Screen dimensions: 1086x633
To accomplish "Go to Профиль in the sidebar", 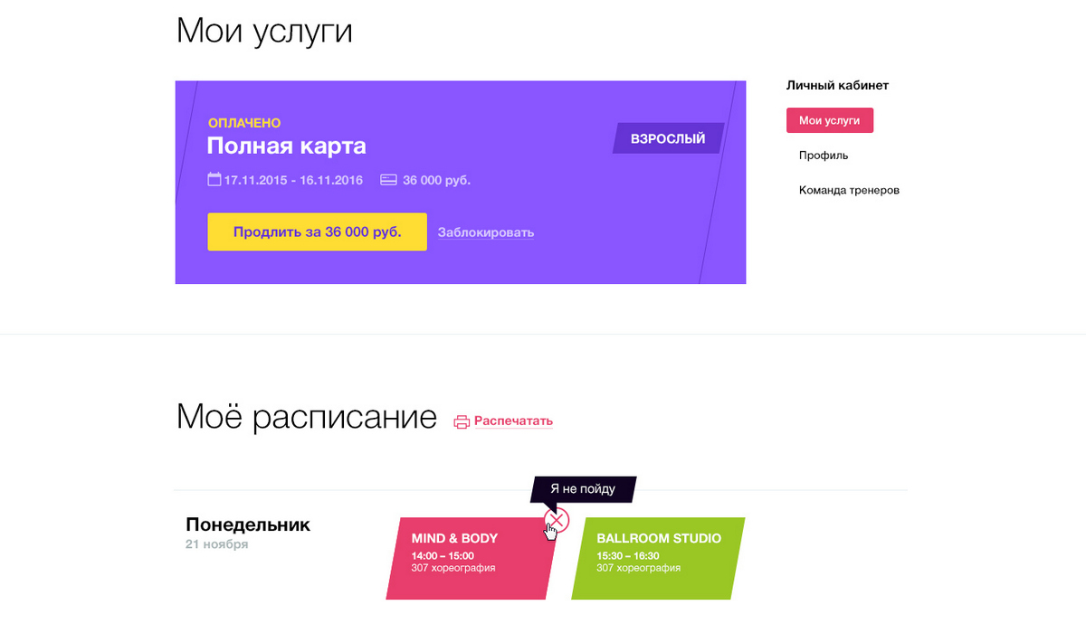I will [824, 156].
